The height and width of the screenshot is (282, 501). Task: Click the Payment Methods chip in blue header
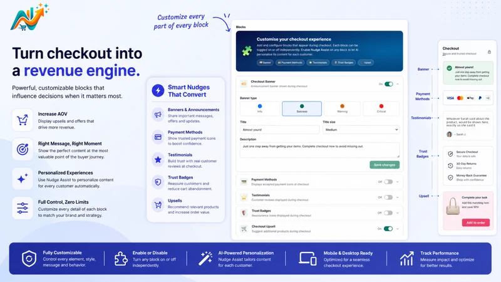click(x=290, y=62)
